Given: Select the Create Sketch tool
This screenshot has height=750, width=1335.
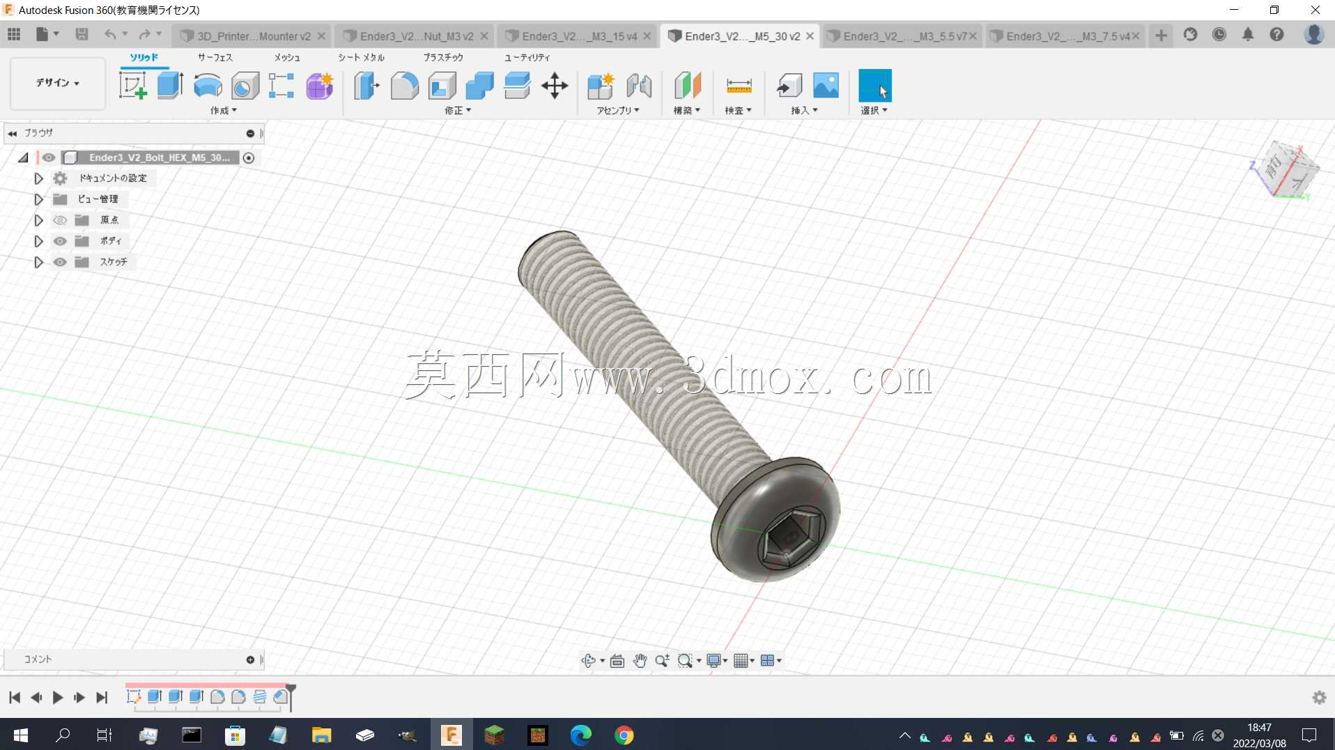Looking at the screenshot, I should tap(132, 86).
